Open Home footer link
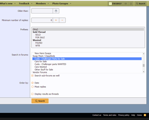This screenshot has height=120, width=149. pos(139,115)
